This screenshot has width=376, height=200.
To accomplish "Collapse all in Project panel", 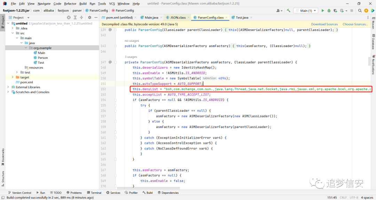I will (x=81, y=17).
